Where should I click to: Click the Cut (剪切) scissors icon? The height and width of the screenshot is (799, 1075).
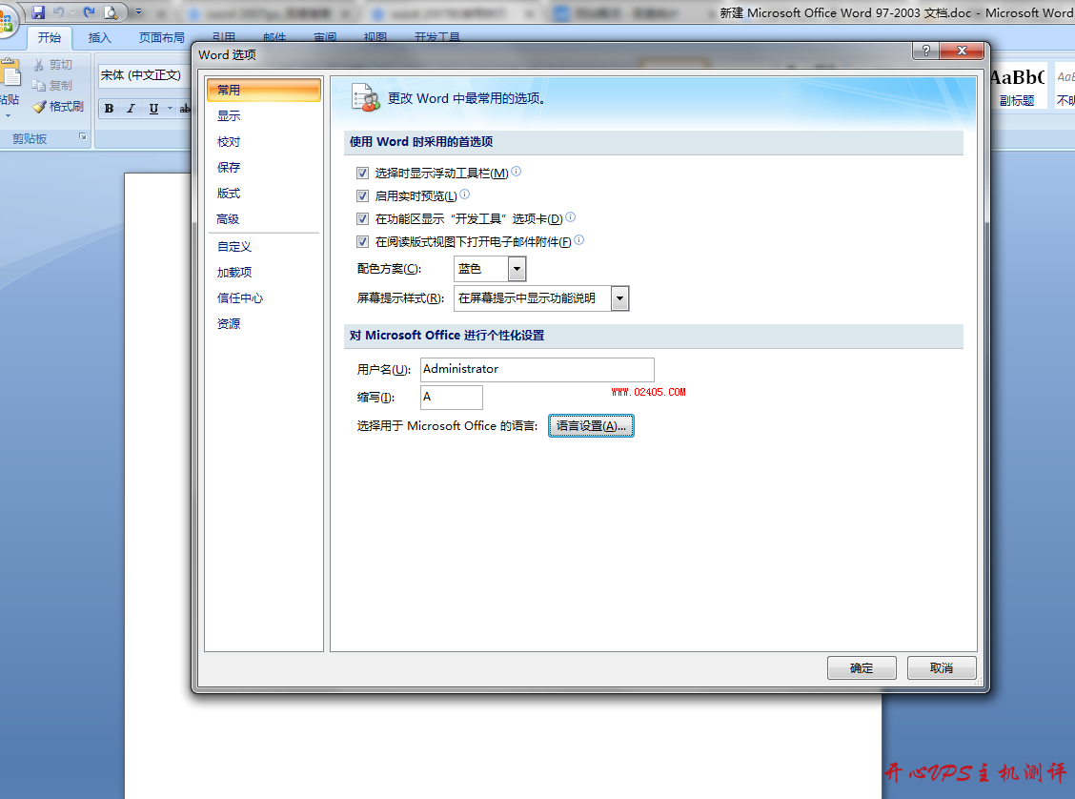pyautogui.click(x=38, y=65)
